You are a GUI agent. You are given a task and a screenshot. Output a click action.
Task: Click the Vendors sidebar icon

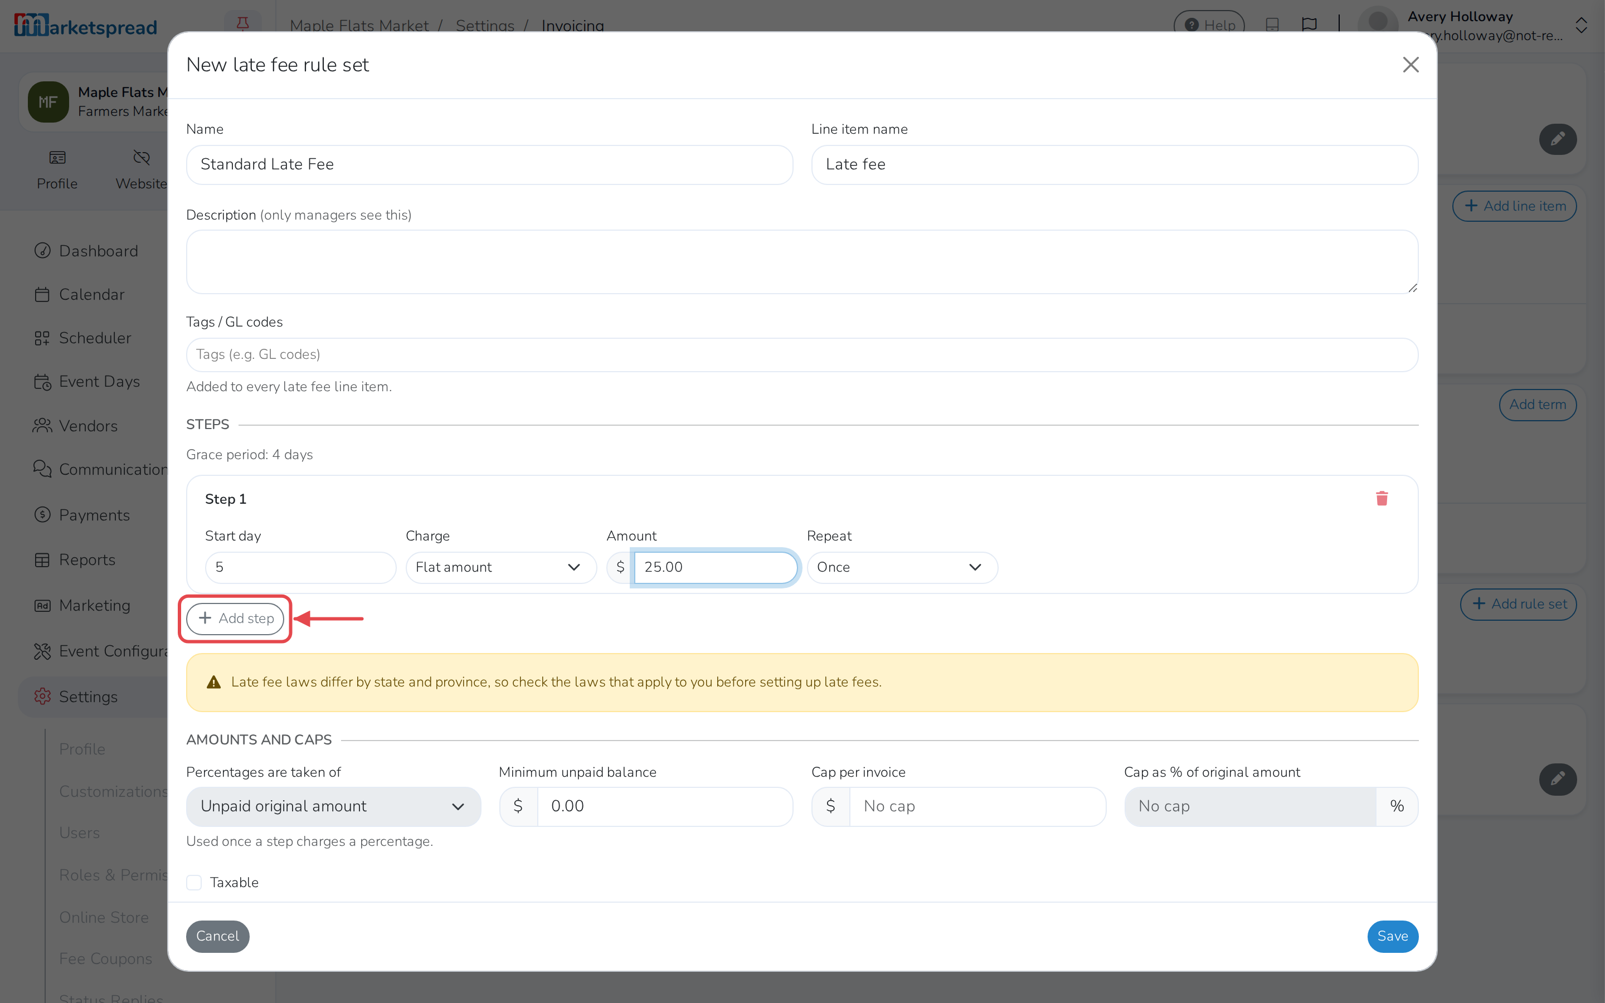[x=42, y=425]
